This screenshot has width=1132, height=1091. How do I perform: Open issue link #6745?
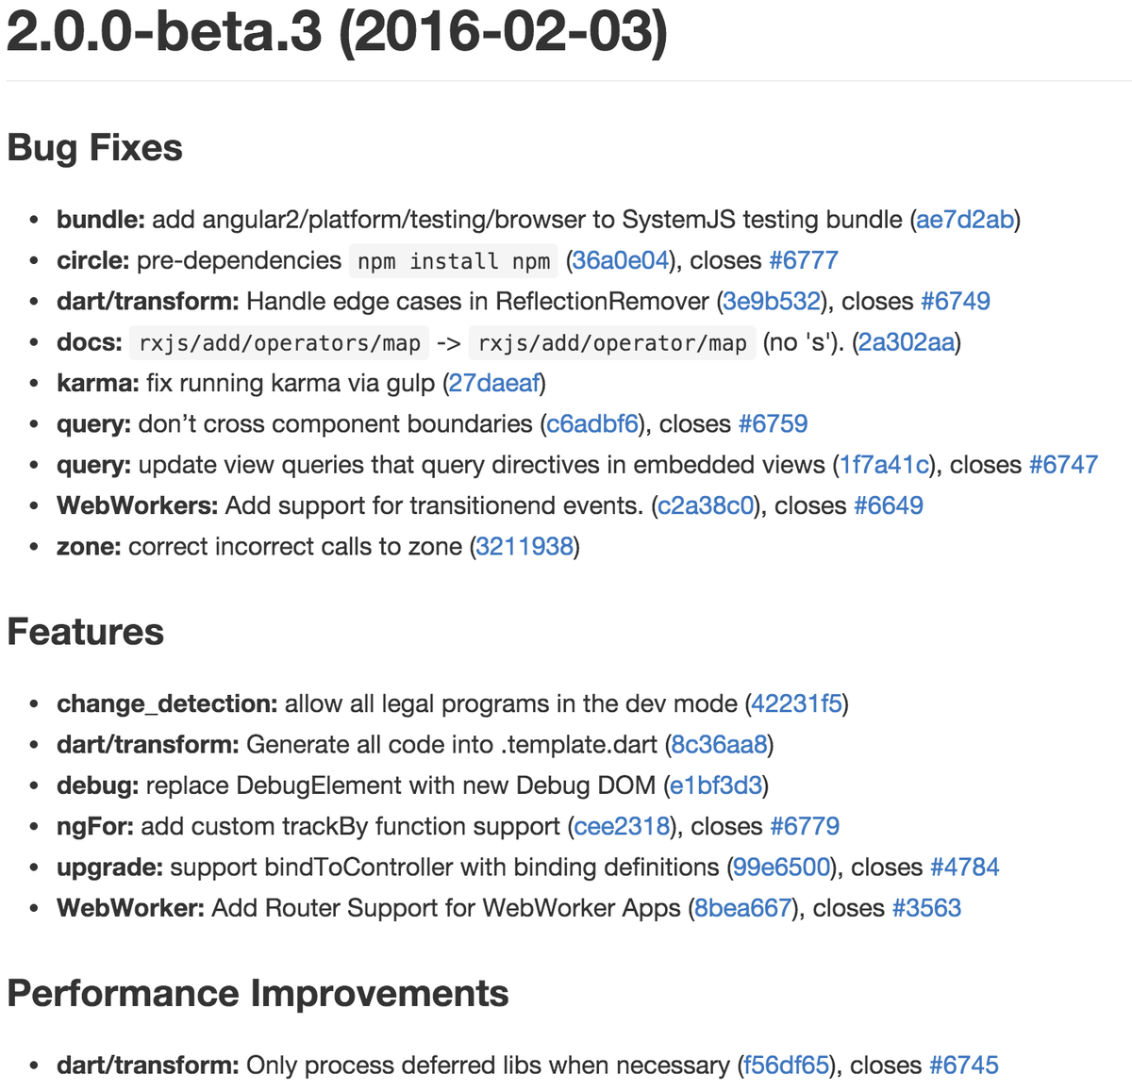coord(964,1066)
